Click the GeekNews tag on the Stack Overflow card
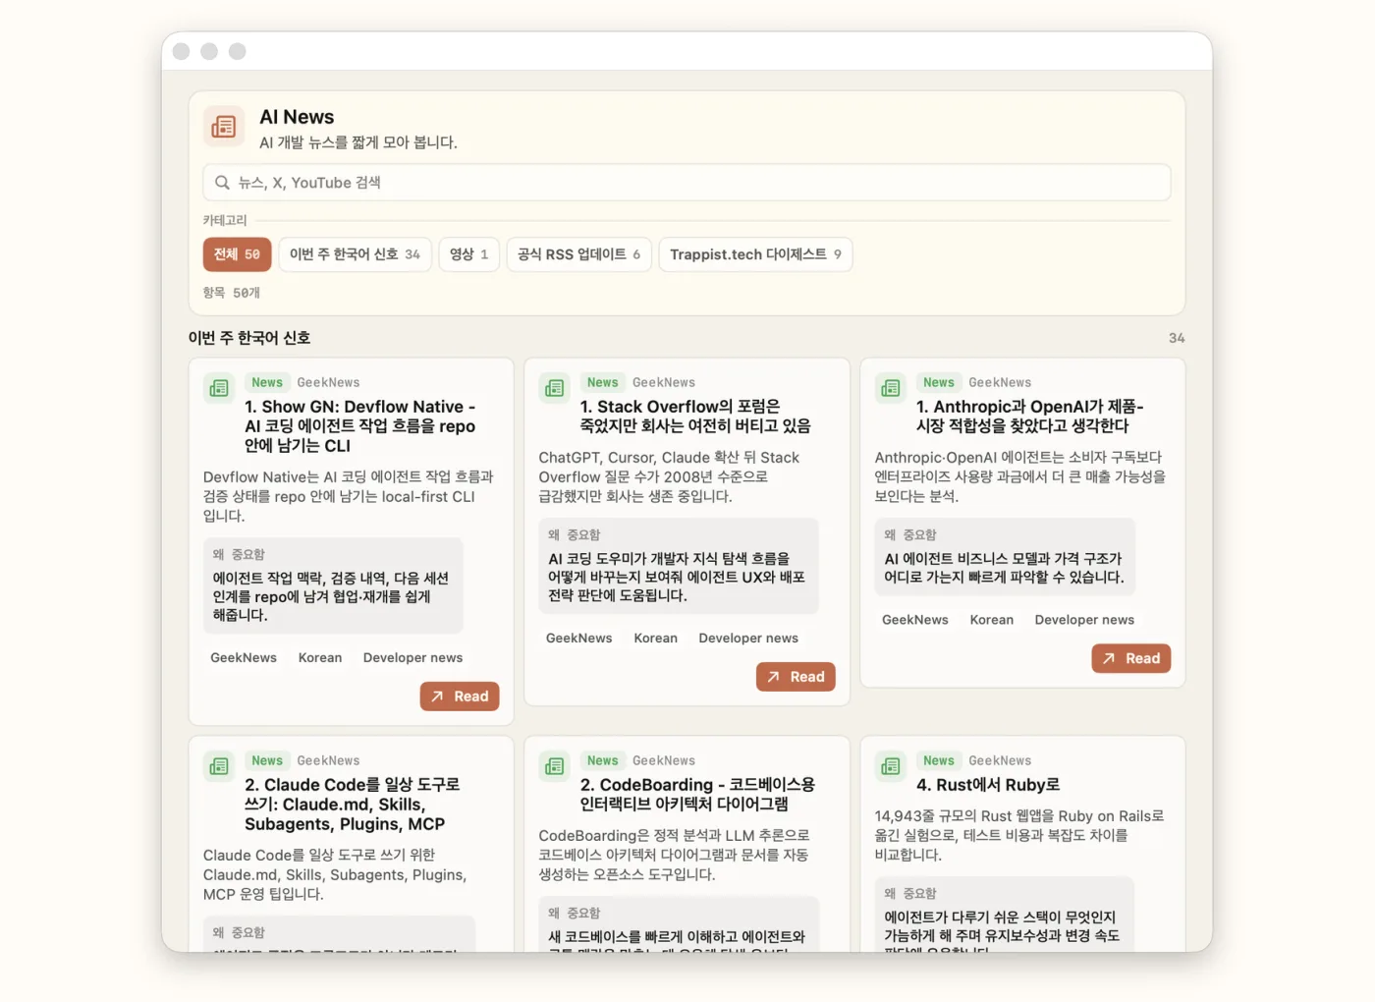Viewport: 1375px width, 1002px height. point(579,639)
